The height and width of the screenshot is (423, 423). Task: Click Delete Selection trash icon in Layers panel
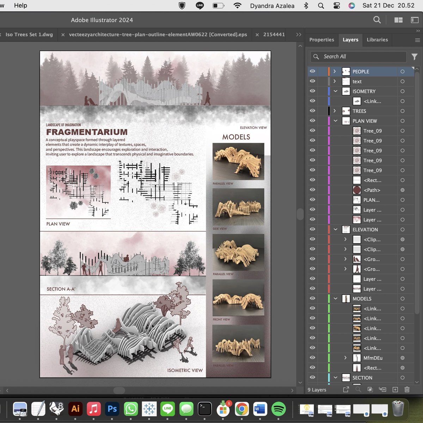coord(407,390)
